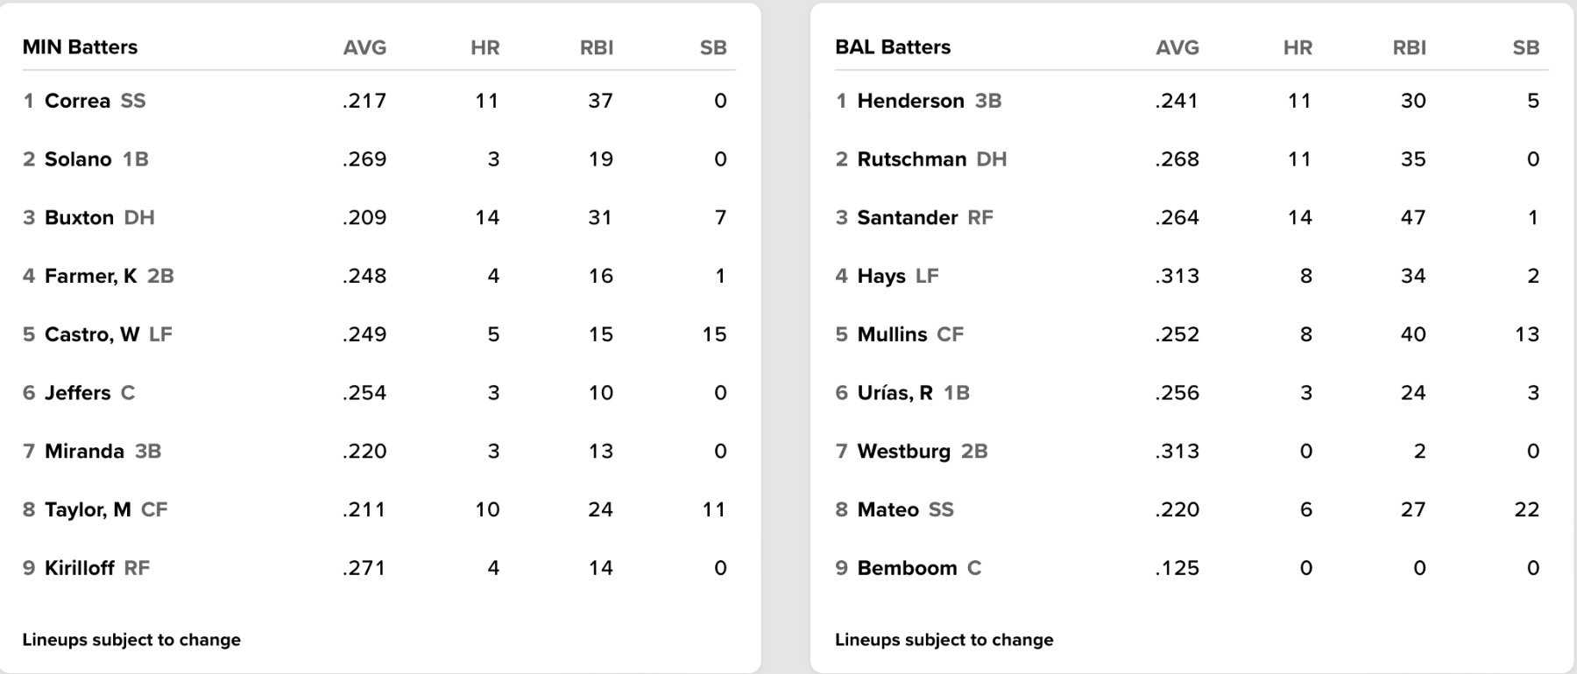Open Castro, W player entry

click(91, 334)
